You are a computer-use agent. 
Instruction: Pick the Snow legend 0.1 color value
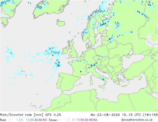(60, 120)
